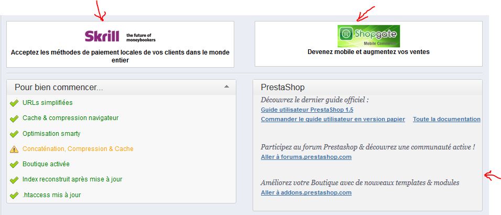Click the Shopgate Mobile Commerce logo
The width and height of the screenshot is (501, 215).
point(368,36)
